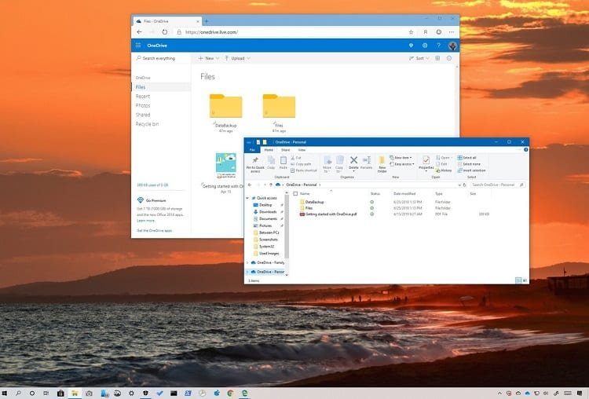The image size is (589, 399).
Task: Click the browser refresh button
Action: (x=165, y=32)
